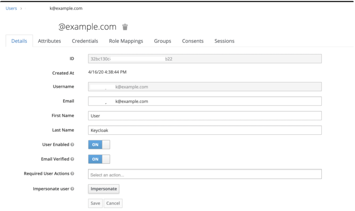The image size is (355, 211).
Task: Click the Save button
Action: pos(95,203)
